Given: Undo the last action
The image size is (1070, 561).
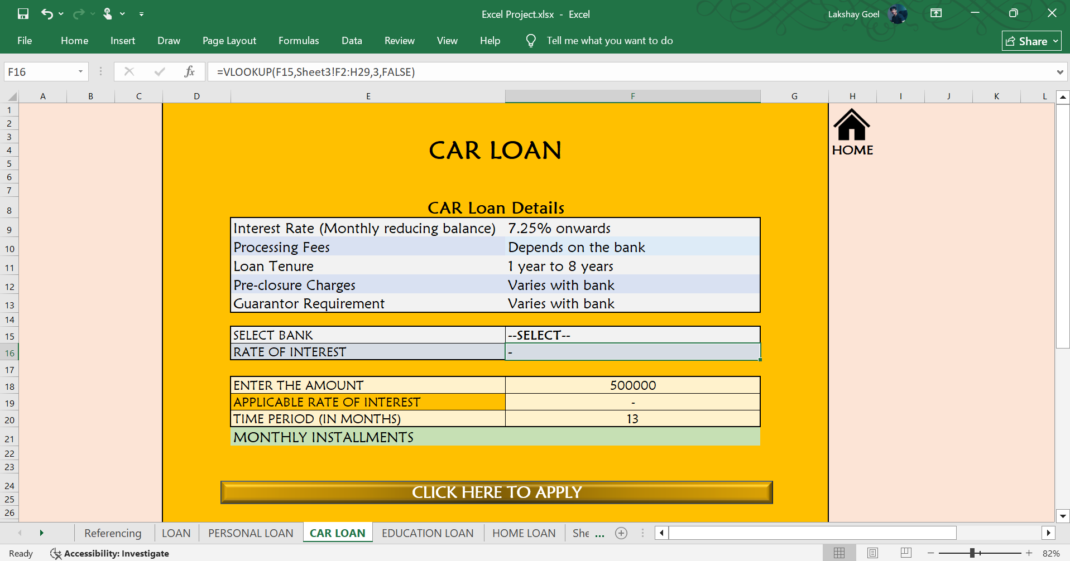Looking at the screenshot, I should coord(47,14).
